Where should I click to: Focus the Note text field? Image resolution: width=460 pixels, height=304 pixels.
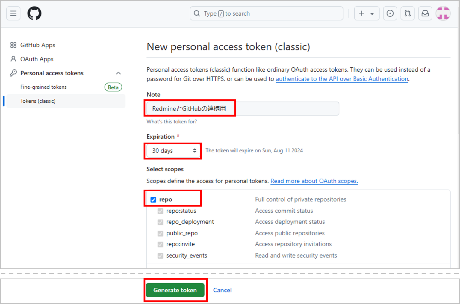point(243,108)
